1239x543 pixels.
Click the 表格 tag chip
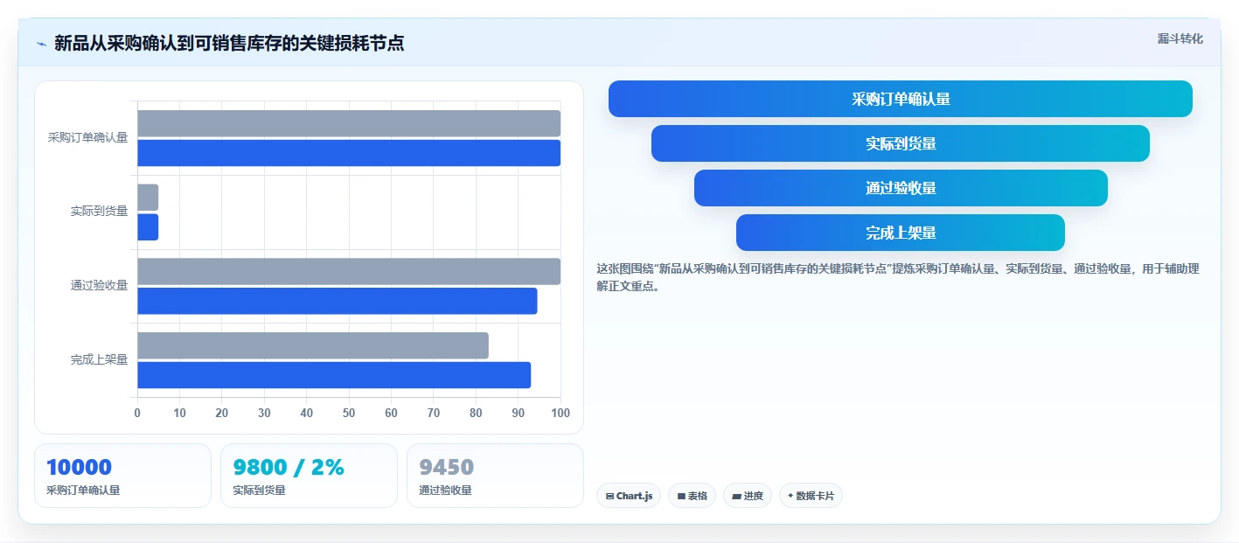click(692, 496)
